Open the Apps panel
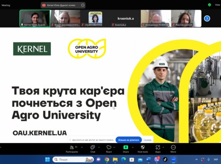This screenshot has height=164, width=221. pyautogui.click(x=158, y=149)
